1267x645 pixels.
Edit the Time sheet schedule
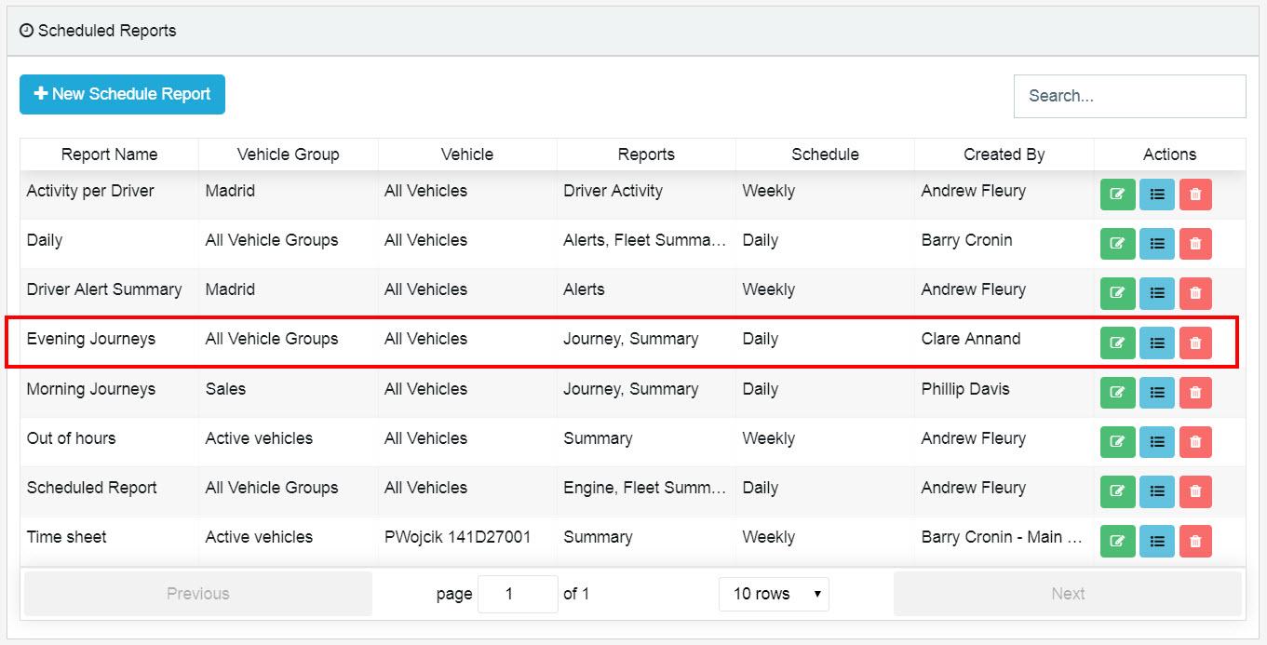click(x=1117, y=541)
